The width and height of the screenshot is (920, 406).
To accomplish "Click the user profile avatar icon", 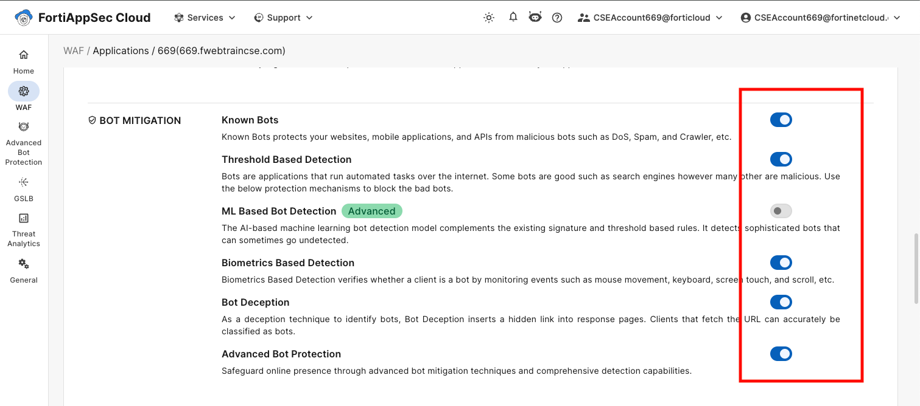I will pos(746,18).
